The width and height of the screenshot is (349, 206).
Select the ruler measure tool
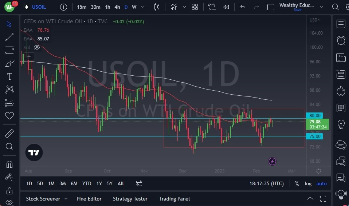9,134
